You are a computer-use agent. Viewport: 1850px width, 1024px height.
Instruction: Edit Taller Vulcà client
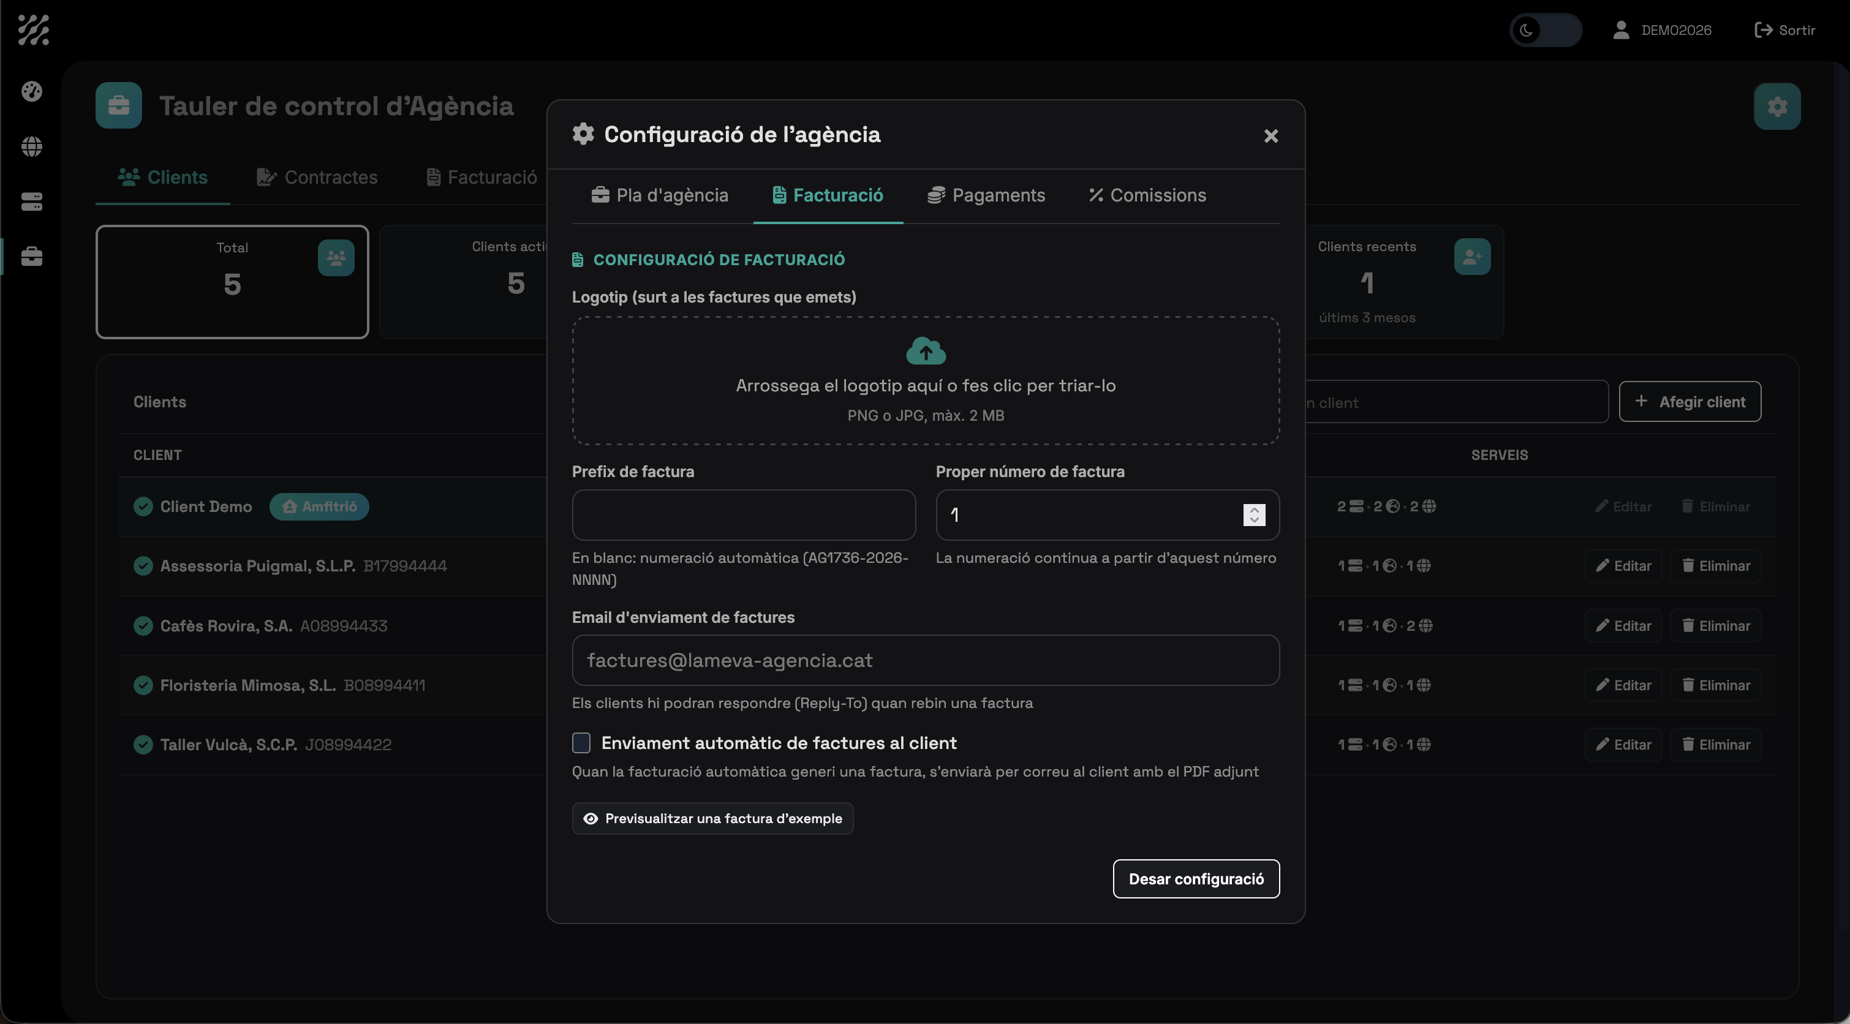click(x=1623, y=745)
